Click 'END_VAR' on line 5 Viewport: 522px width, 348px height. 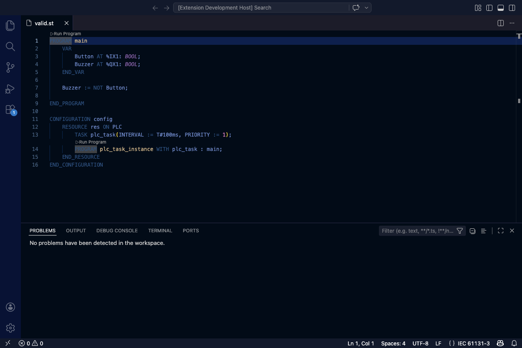(73, 72)
